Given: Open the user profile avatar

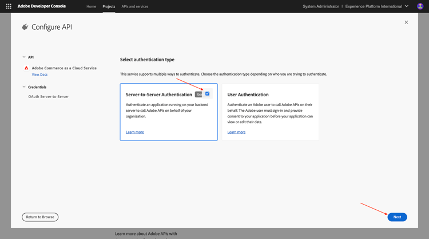Looking at the screenshot, I should point(420,6).
